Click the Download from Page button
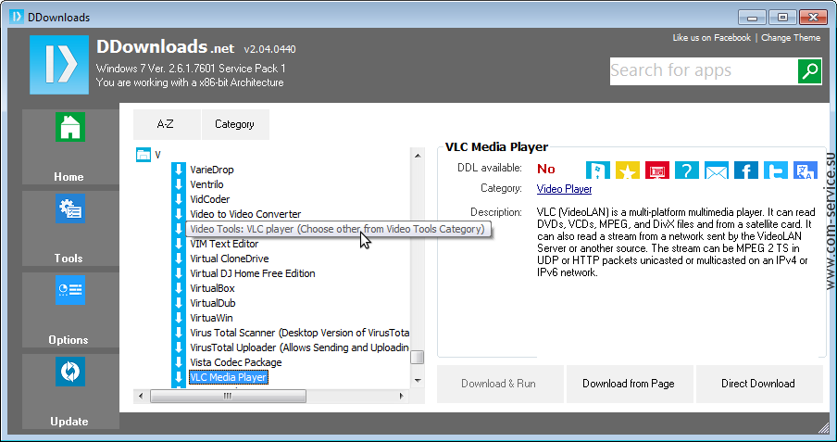This screenshot has height=442, width=837. [630, 384]
